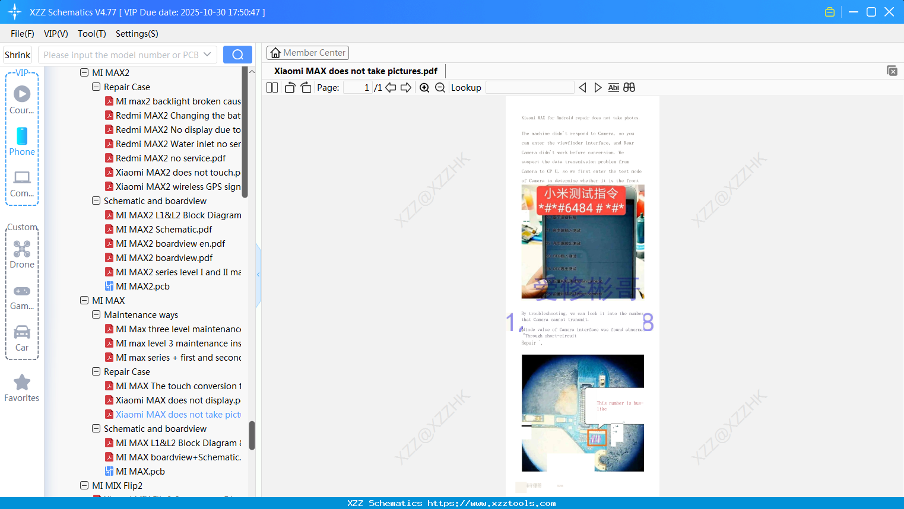This screenshot has width=904, height=509.
Task: Collapse the MI MAX2 tree node
Action: (x=84, y=73)
